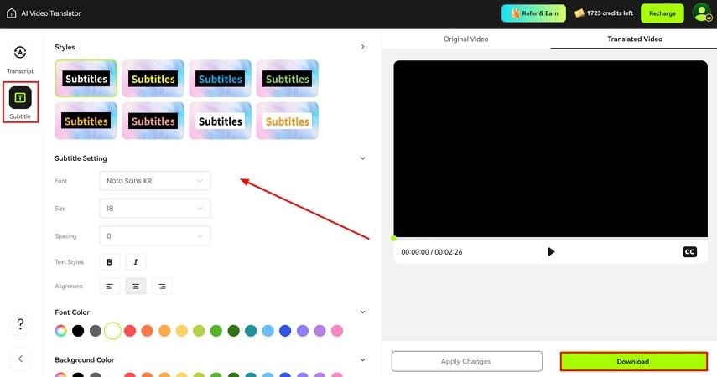This screenshot has width=717, height=377.
Task: Pick dark blue font color swatch
Action: point(285,331)
